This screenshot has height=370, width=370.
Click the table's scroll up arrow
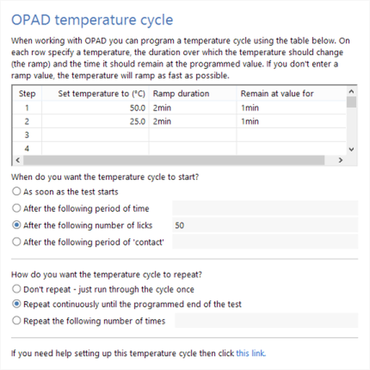click(x=351, y=92)
